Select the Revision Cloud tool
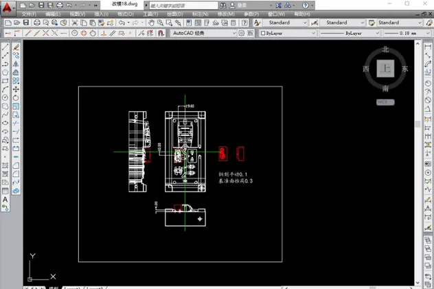 point(5,106)
